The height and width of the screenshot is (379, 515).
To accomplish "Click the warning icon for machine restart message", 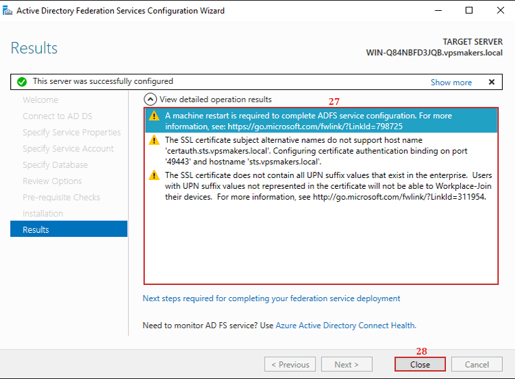I will (154, 116).
